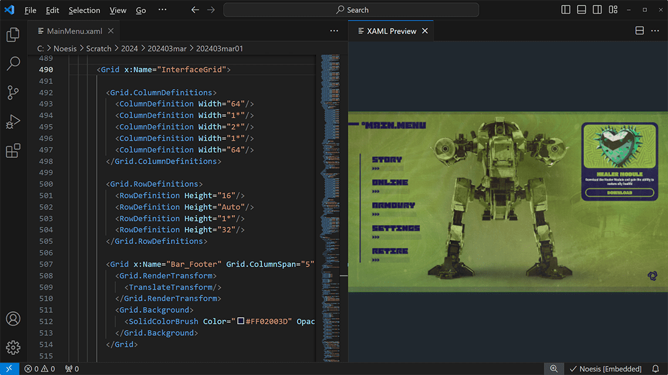Open the Edit menu
The width and height of the screenshot is (668, 375).
(52, 10)
